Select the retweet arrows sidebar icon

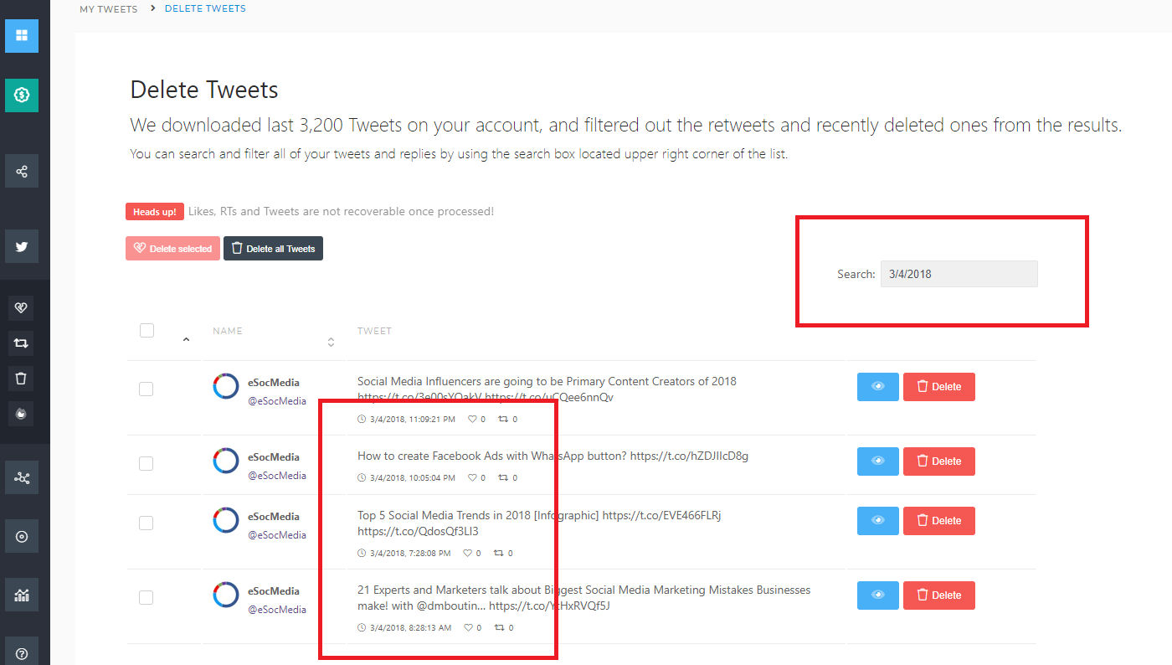point(22,343)
